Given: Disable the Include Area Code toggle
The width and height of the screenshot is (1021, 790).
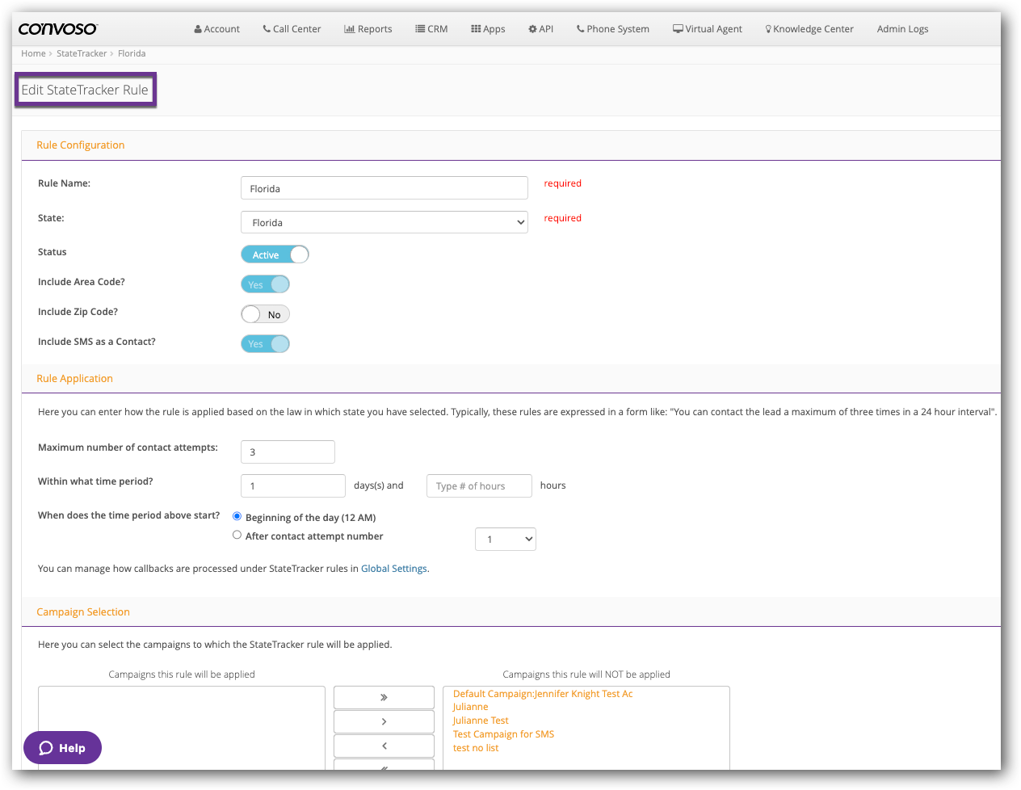Looking at the screenshot, I should coord(265,284).
